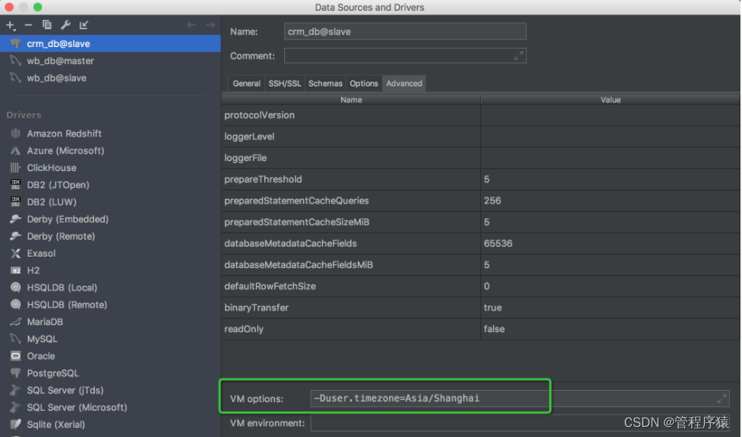Click the Azure (Microsoft) driver icon

pyautogui.click(x=15, y=150)
